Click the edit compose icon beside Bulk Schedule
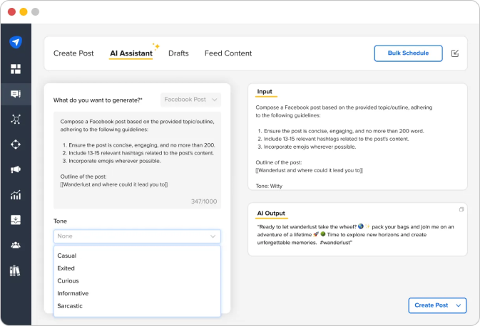This screenshot has height=326, width=480. [x=455, y=53]
